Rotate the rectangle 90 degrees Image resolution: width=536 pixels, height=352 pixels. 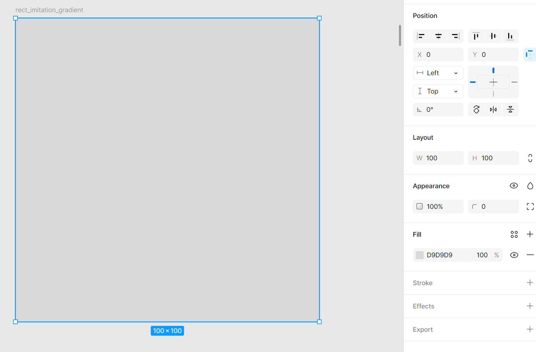click(476, 110)
